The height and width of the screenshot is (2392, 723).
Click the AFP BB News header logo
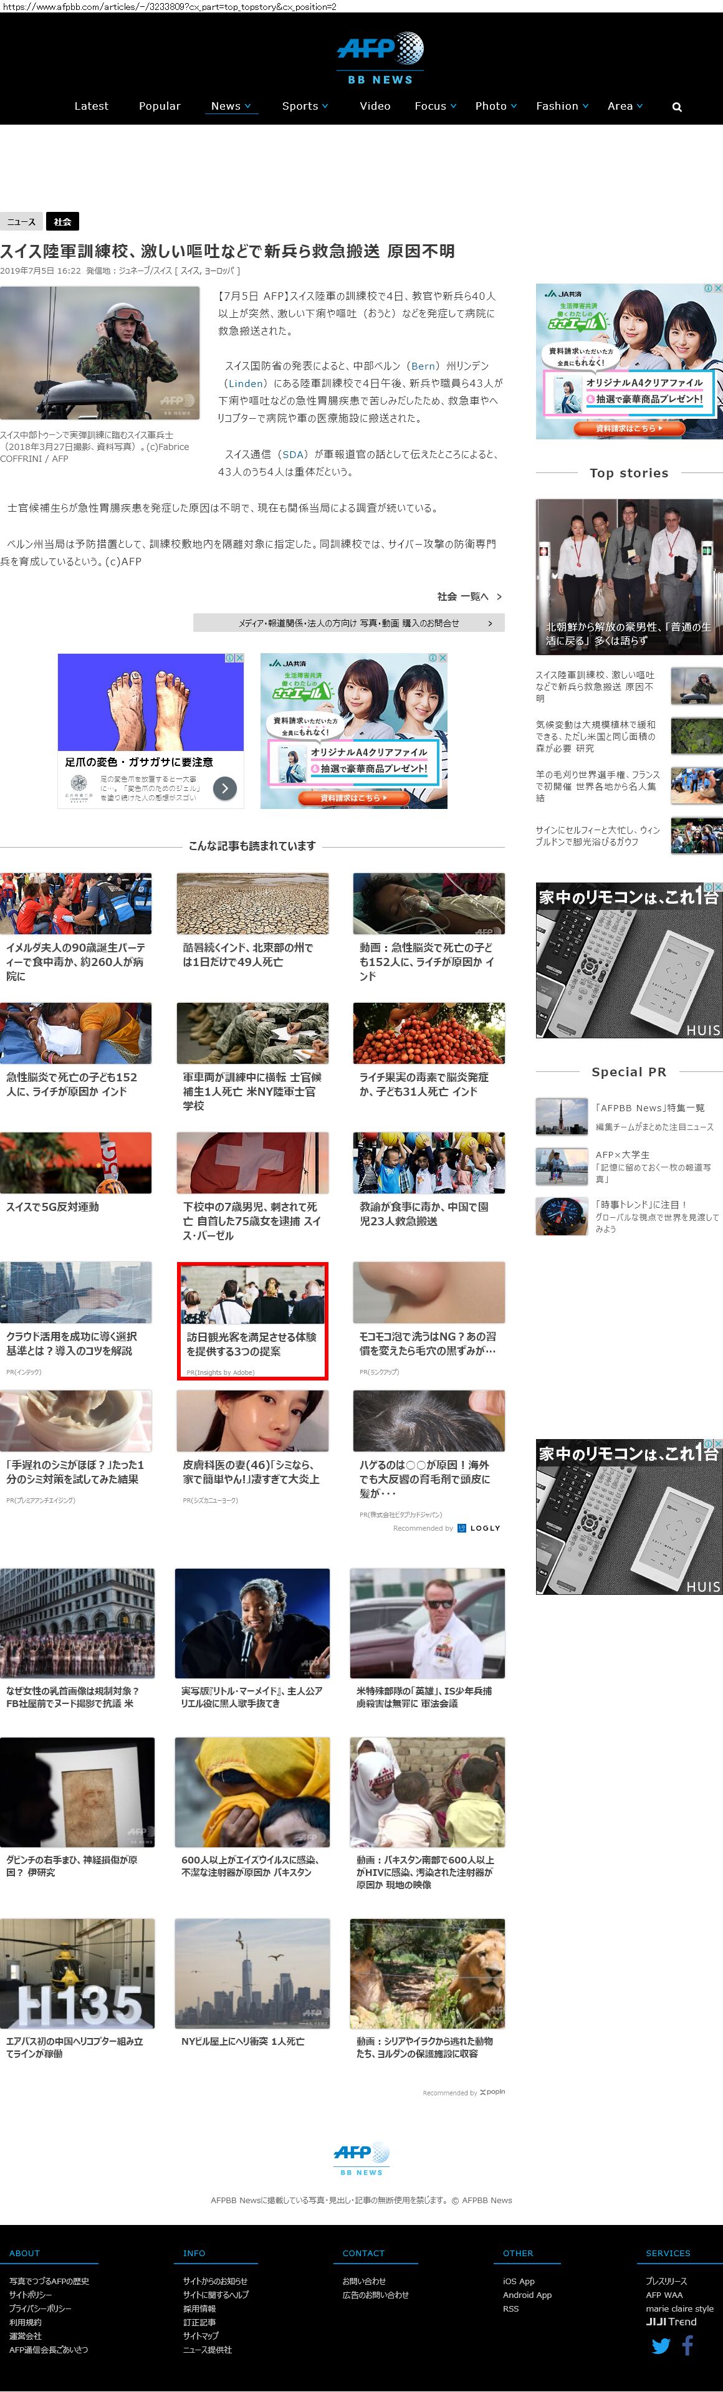(380, 57)
